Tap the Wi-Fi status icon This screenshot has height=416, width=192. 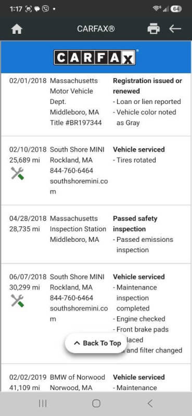tap(156, 9)
